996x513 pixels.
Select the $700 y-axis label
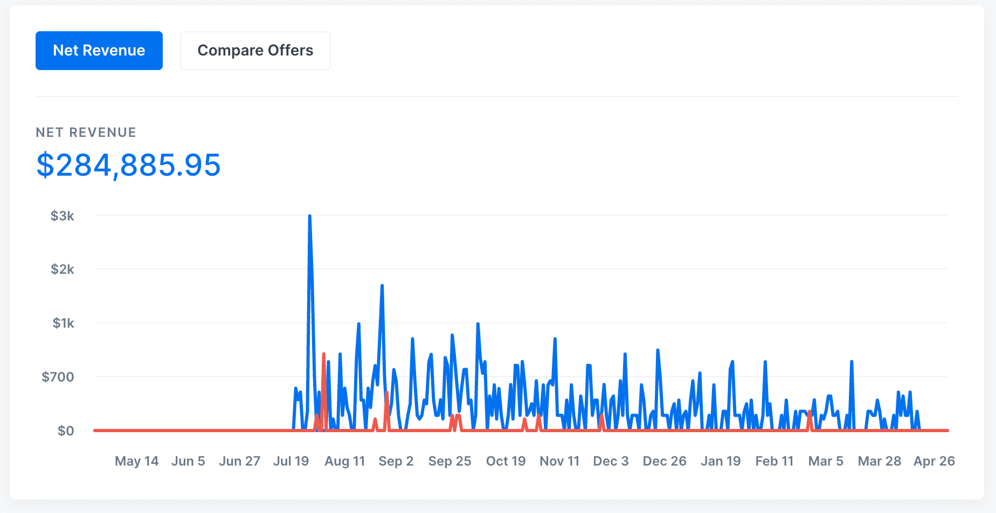click(58, 377)
